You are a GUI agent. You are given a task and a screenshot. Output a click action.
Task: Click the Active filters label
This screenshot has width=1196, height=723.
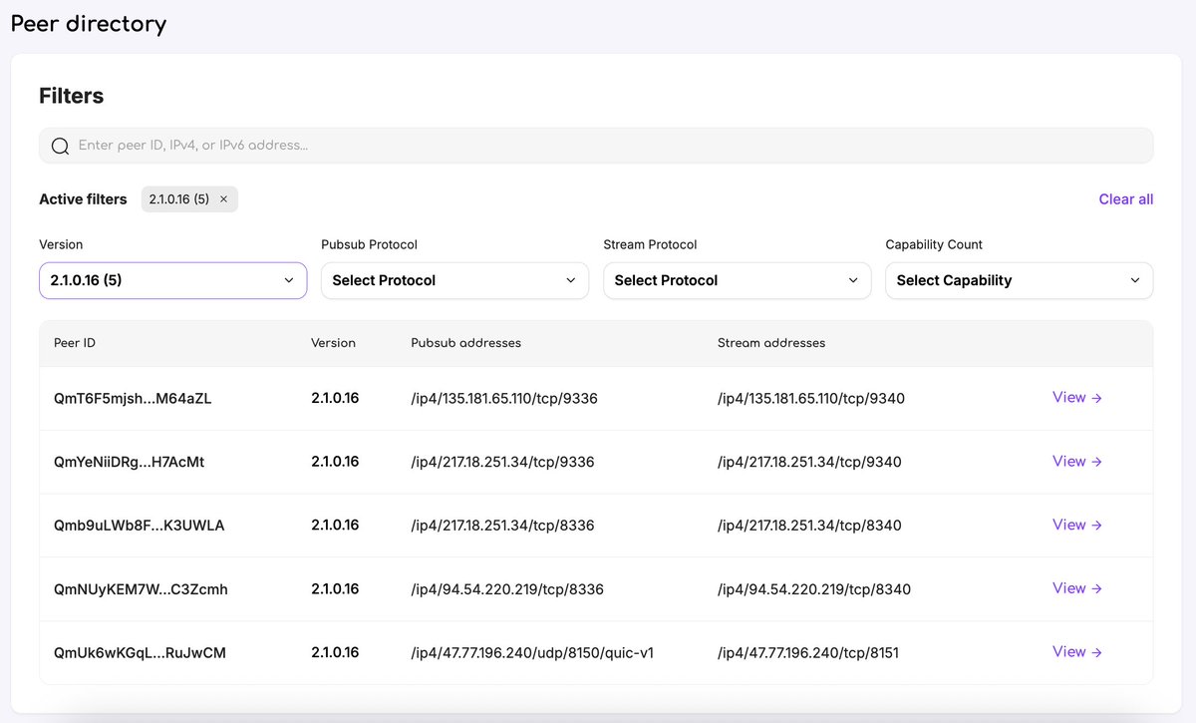coord(83,199)
